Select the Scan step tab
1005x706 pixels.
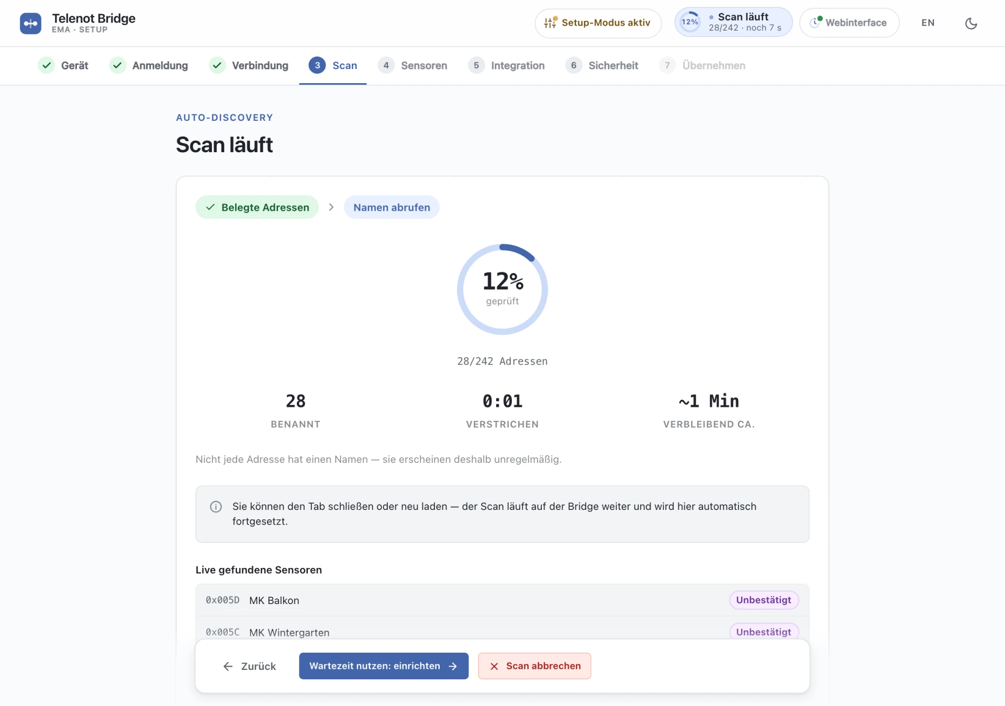333,65
